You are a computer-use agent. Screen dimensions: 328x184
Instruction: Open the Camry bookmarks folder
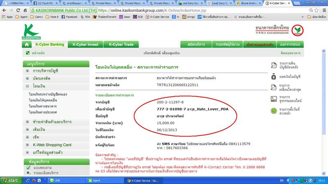tap(36, 17)
